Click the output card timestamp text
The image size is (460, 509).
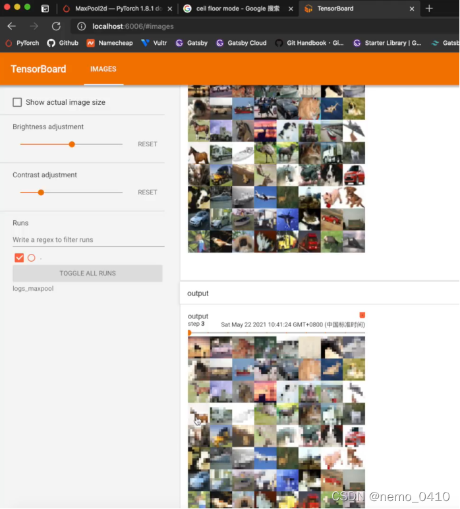293,324
